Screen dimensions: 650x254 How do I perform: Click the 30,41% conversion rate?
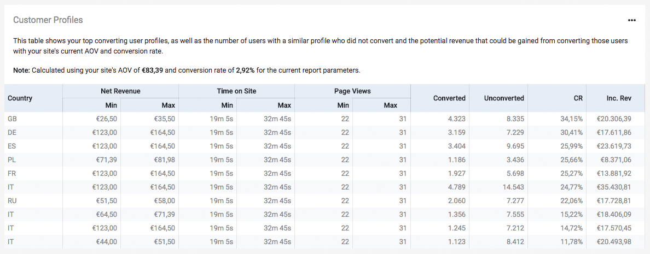572,132
